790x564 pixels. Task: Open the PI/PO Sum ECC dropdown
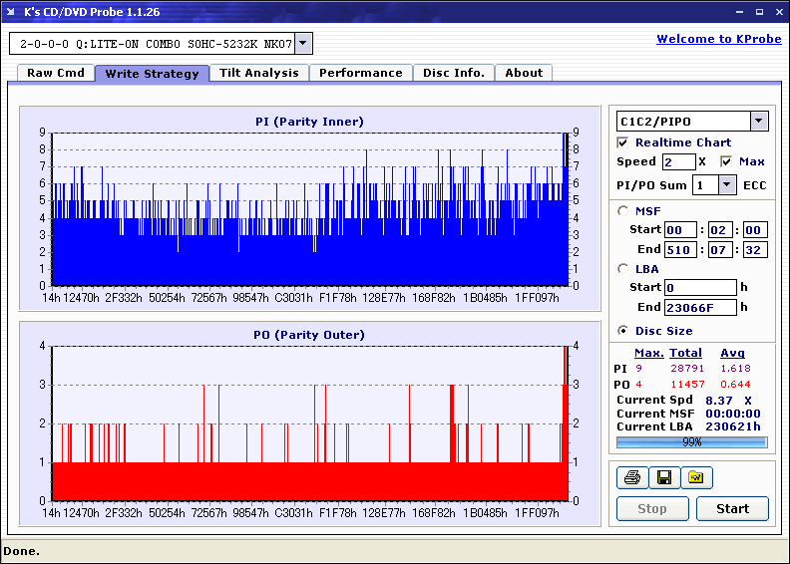[726, 185]
